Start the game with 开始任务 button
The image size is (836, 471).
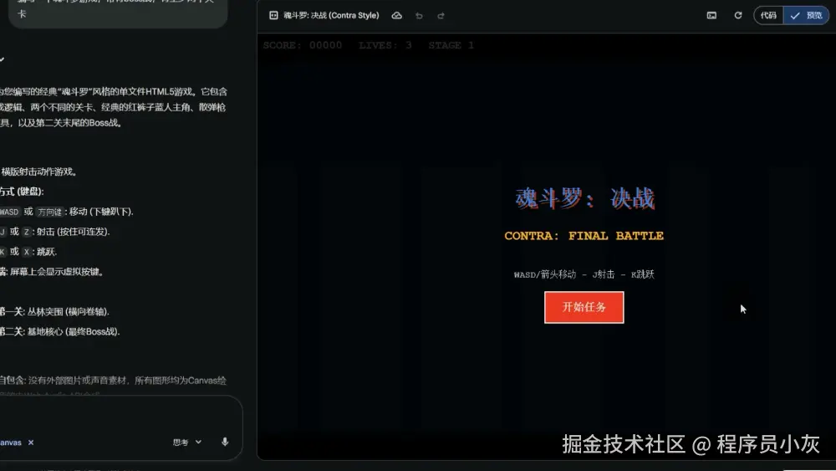click(584, 307)
